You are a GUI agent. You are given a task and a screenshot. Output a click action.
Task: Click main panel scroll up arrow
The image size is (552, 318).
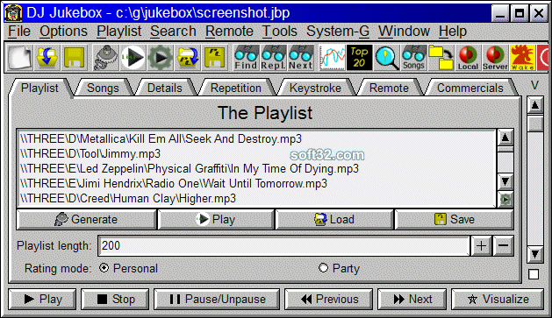[535, 105]
